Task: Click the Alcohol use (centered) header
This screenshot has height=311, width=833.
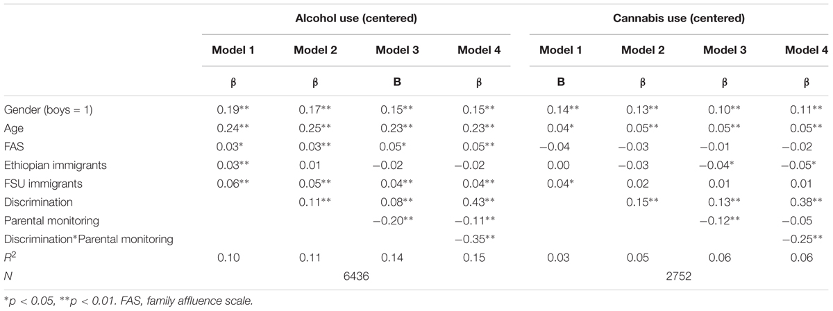Action: point(355,19)
